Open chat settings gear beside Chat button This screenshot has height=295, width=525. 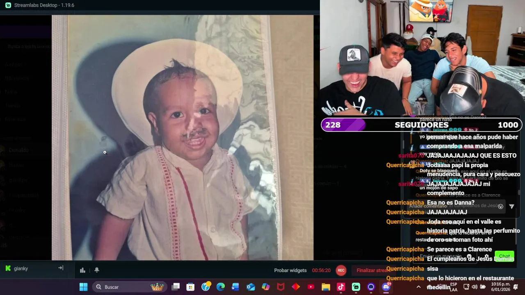[487, 256]
